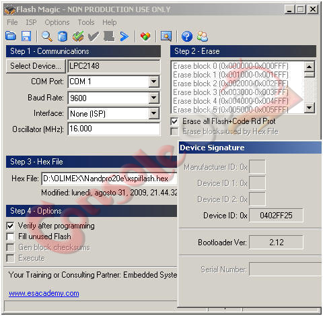The height and width of the screenshot is (316, 323).
Task: Select Erase block 3 entry
Action: pos(231,92)
